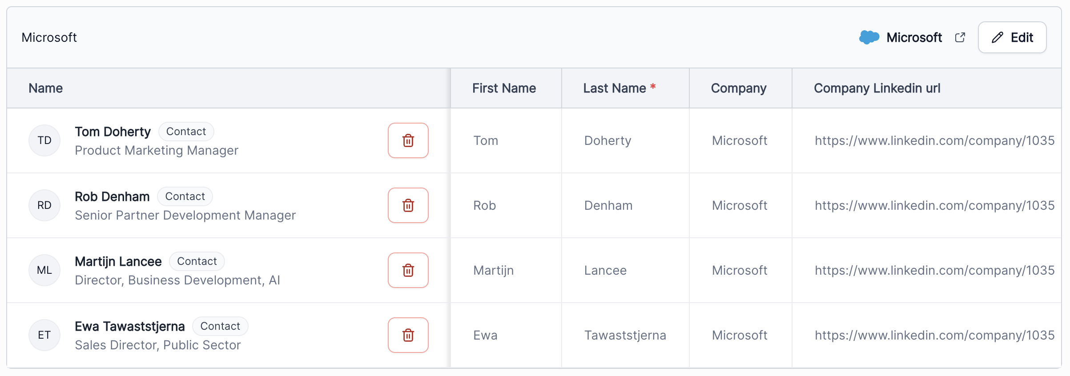Open Microsoft external link icon

(960, 37)
